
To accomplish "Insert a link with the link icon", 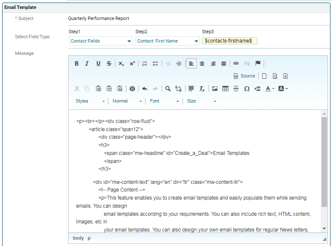I will pyautogui.click(x=236, y=63).
